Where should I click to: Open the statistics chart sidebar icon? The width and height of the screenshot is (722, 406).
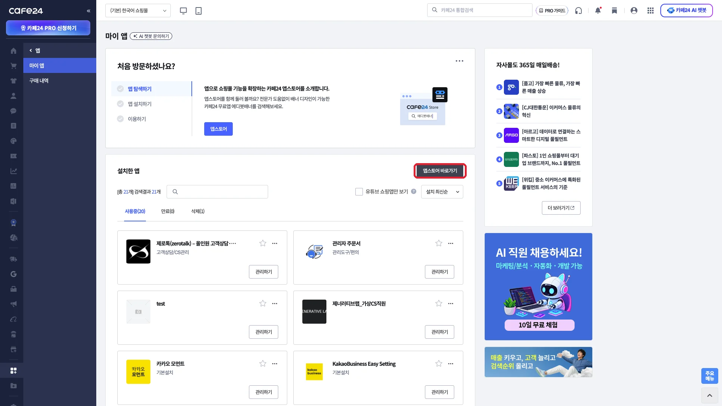pyautogui.click(x=14, y=171)
